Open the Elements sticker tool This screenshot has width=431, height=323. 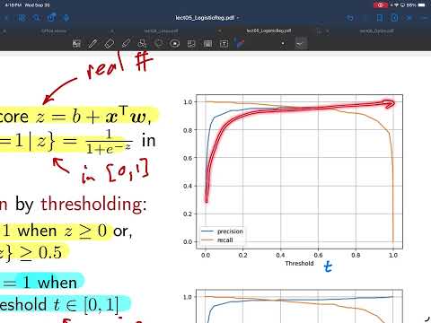coord(175,44)
